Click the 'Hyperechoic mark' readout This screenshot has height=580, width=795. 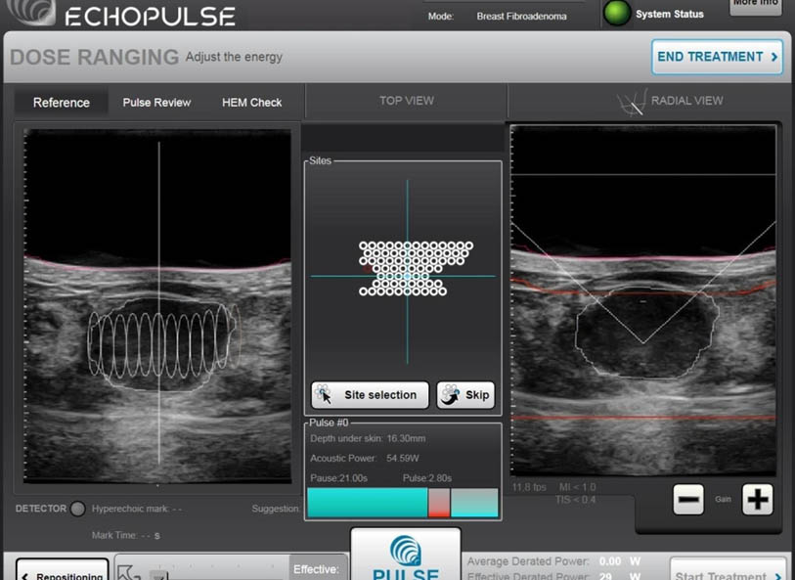coord(136,509)
